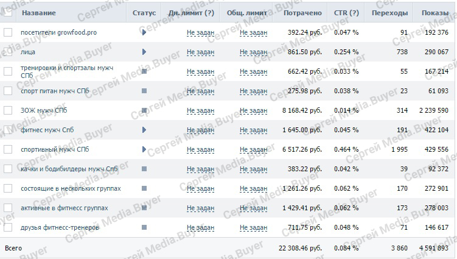The width and height of the screenshot is (457, 259).
Task: Click the stop icon for активные в фитнесс группах
Action: click(x=144, y=208)
